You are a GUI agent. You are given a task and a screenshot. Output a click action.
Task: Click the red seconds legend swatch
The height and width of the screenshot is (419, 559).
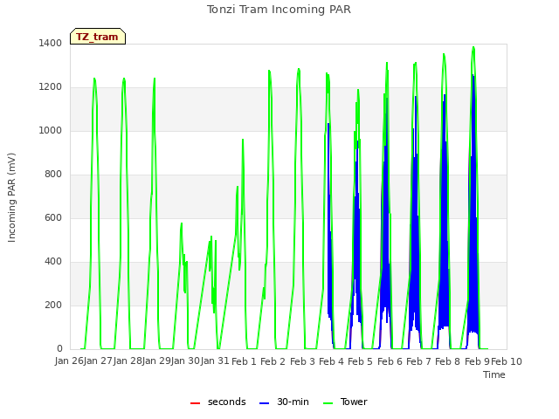195,403
